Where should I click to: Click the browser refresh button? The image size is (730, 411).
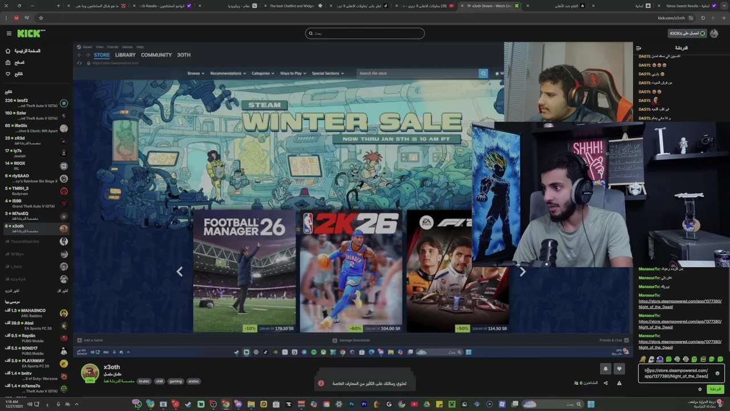click(x=703, y=18)
